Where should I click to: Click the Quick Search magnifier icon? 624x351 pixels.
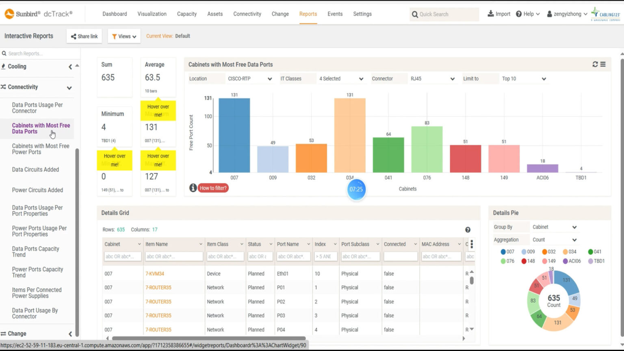coord(415,14)
